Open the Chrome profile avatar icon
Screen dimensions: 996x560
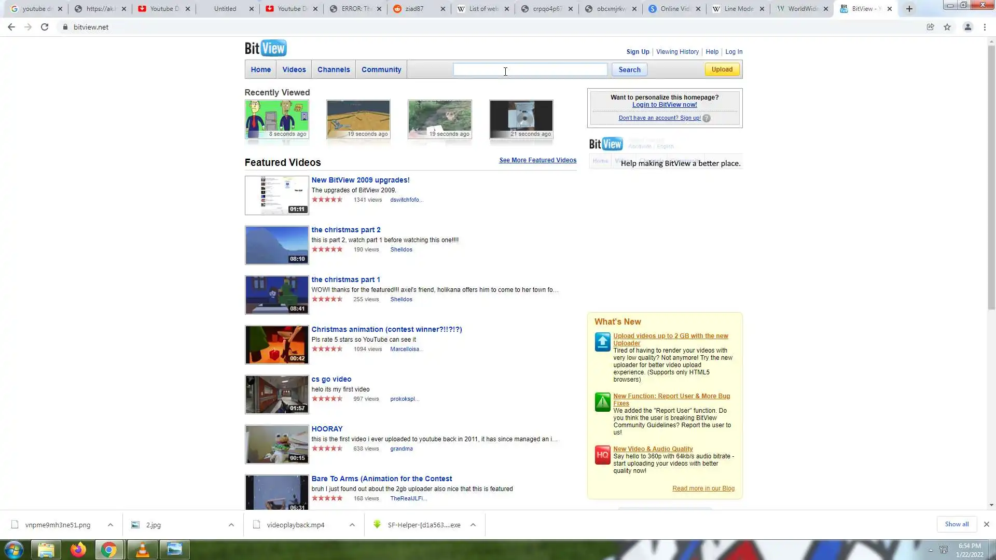967,27
